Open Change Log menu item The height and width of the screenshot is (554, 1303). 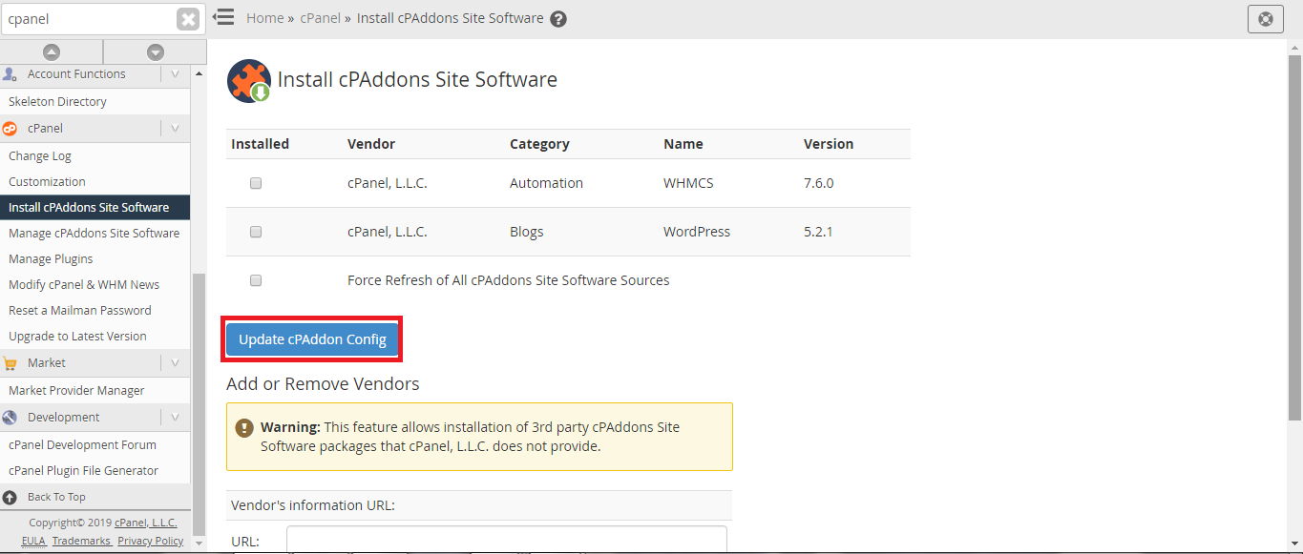40,155
